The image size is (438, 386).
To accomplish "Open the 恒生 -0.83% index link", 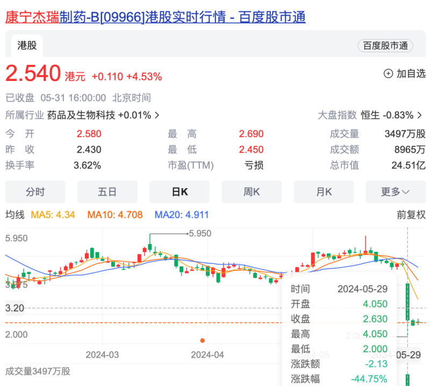I will click(x=387, y=115).
